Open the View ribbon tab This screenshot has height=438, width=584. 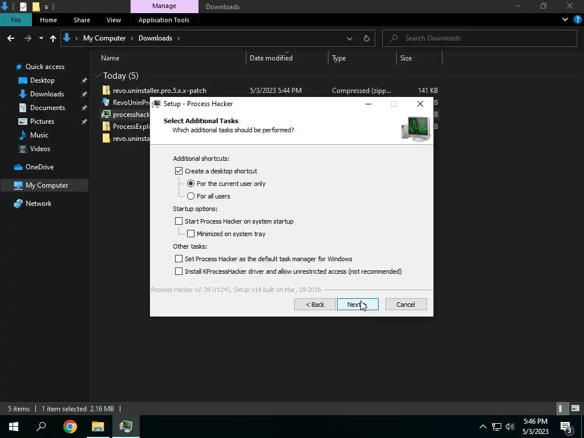[x=113, y=20]
